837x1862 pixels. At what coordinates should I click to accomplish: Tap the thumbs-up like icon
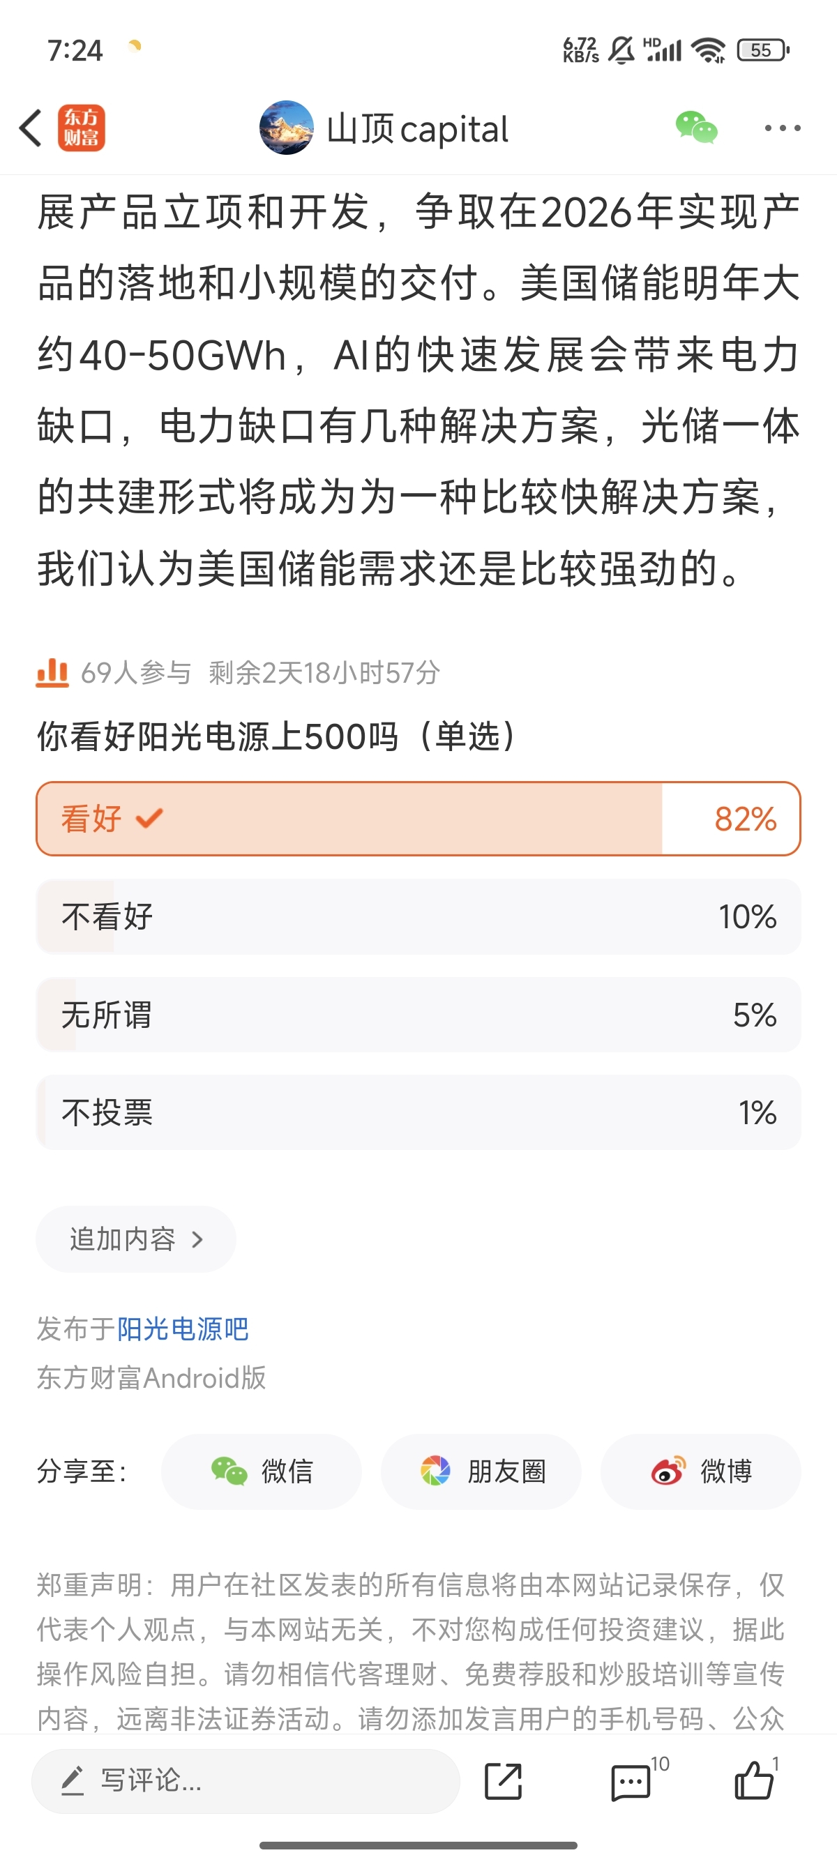(x=754, y=1780)
